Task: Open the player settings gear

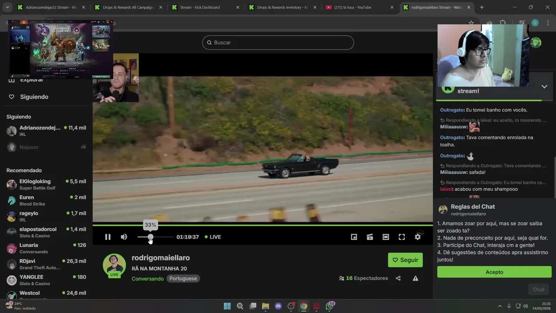Action: point(417,237)
